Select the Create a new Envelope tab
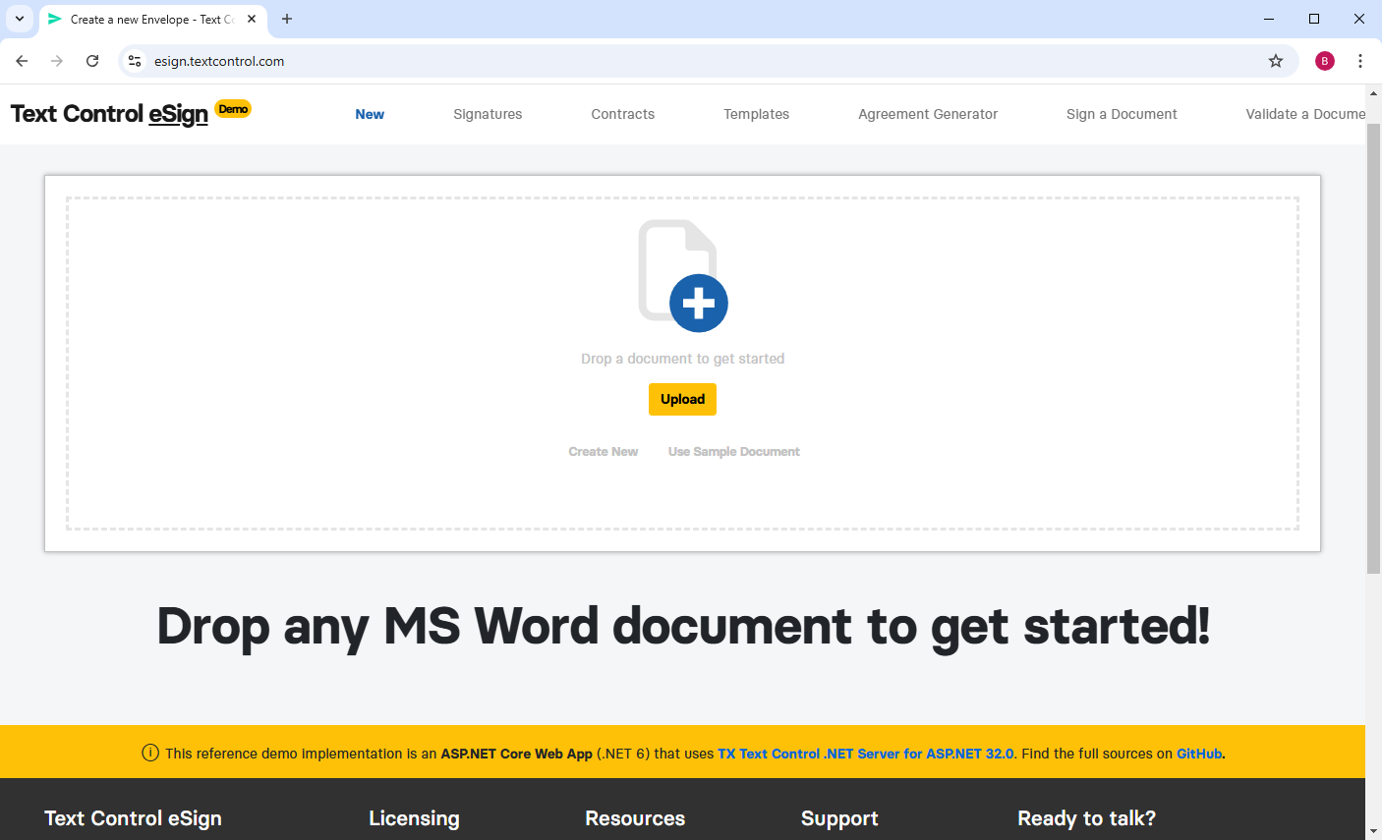This screenshot has width=1382, height=840. point(152,19)
